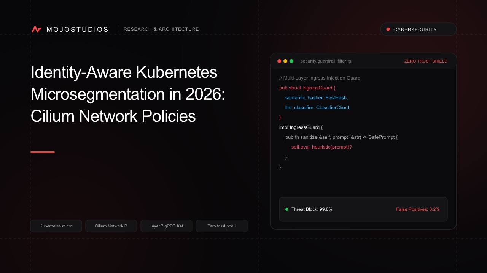Click the red dot in Cybersecurity badge

[x=388, y=29]
